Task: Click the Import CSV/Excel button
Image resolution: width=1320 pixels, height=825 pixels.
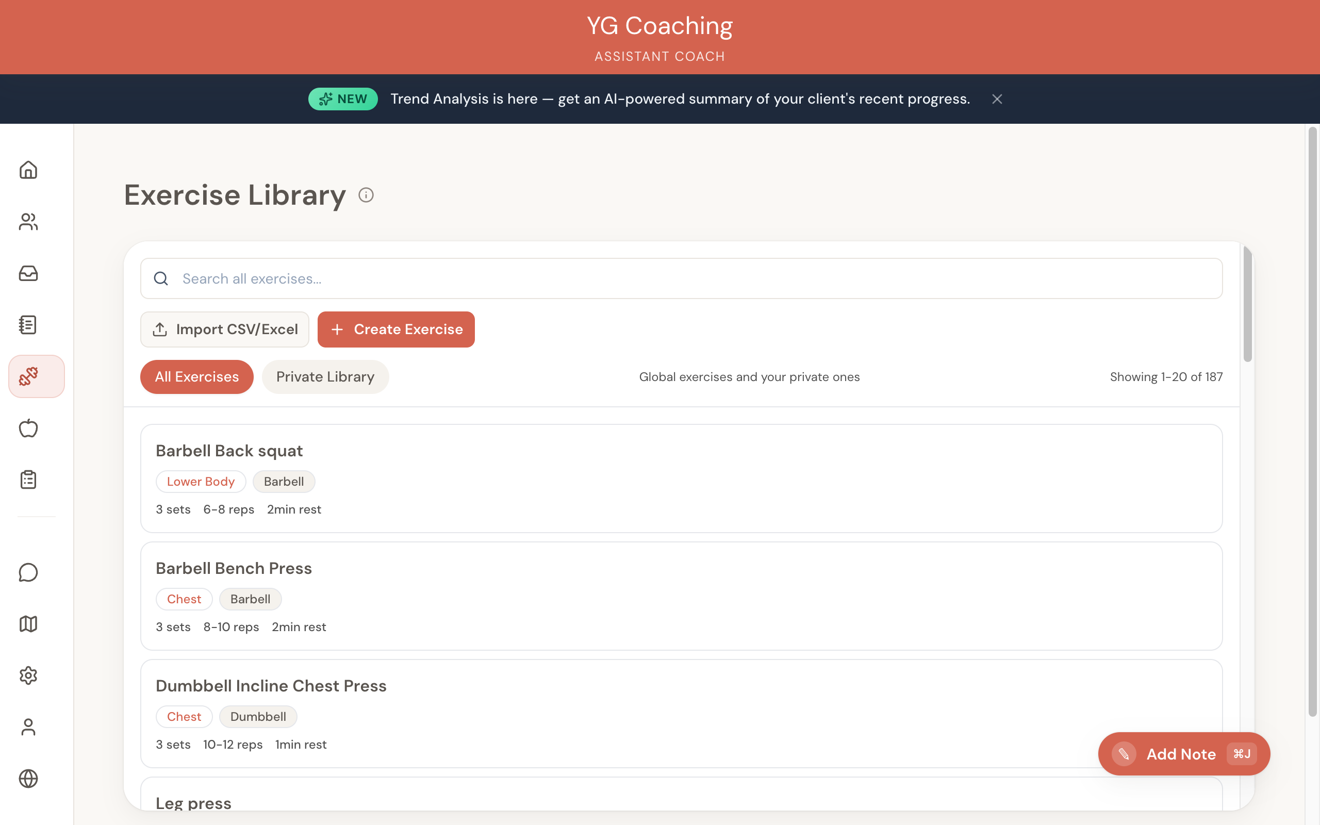Action: click(225, 329)
